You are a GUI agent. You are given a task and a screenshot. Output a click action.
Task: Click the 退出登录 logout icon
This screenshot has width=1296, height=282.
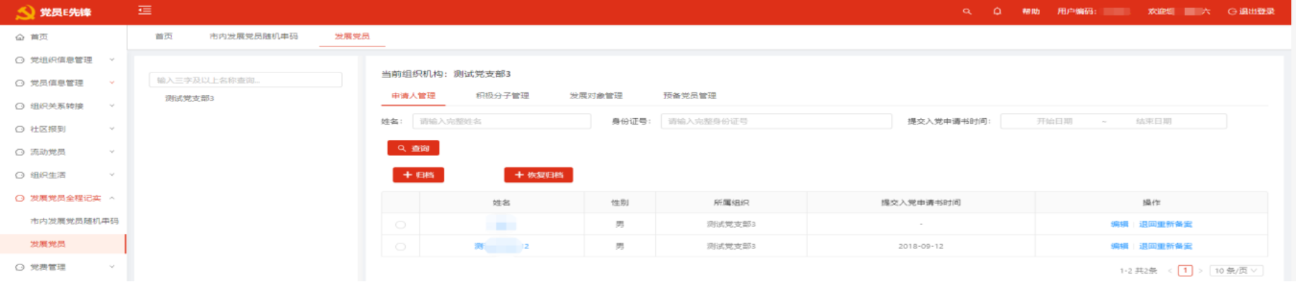(x=1232, y=11)
